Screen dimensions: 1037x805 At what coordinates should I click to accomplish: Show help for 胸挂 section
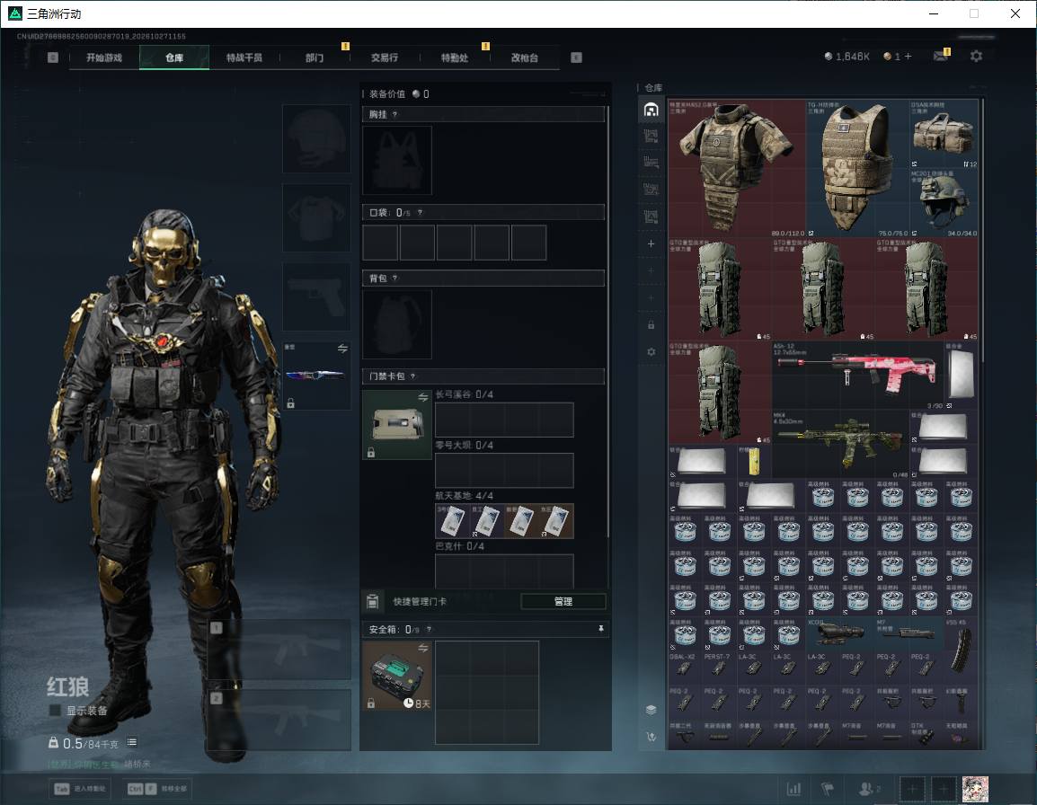[x=394, y=114]
